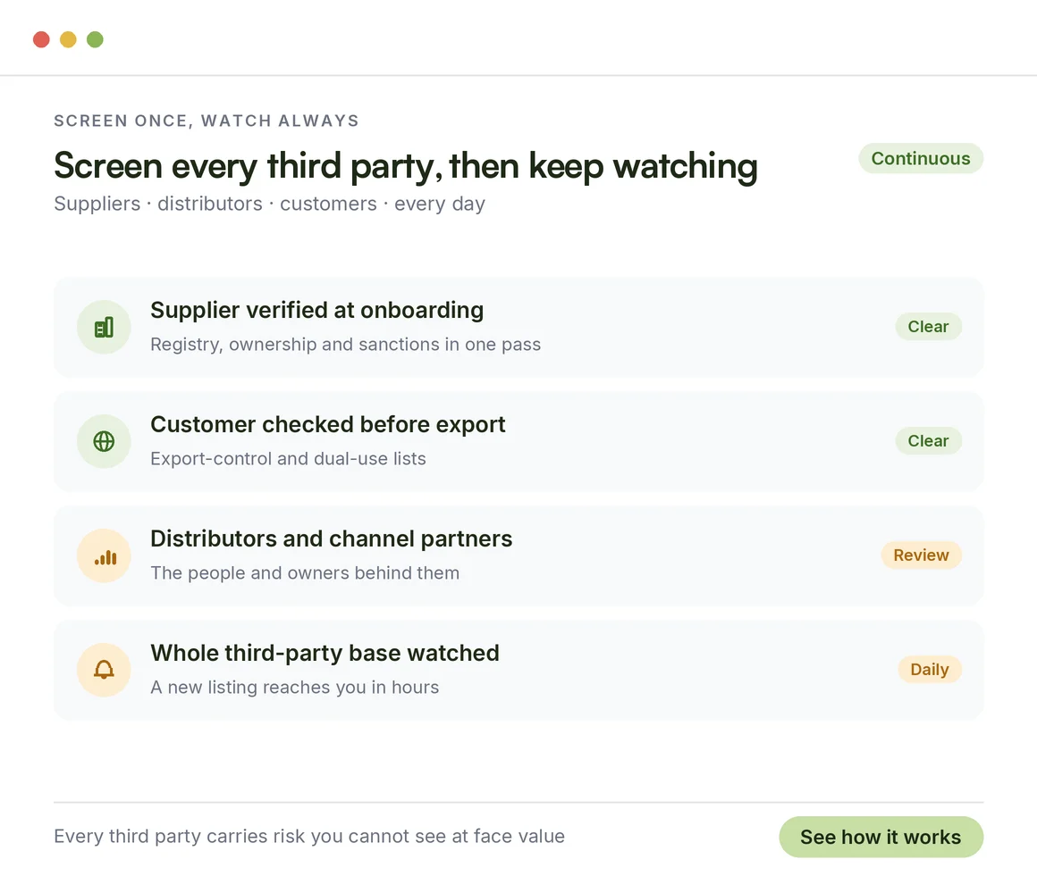Select 'Distributors and channel partners' title
This screenshot has width=1037, height=893.
[332, 538]
